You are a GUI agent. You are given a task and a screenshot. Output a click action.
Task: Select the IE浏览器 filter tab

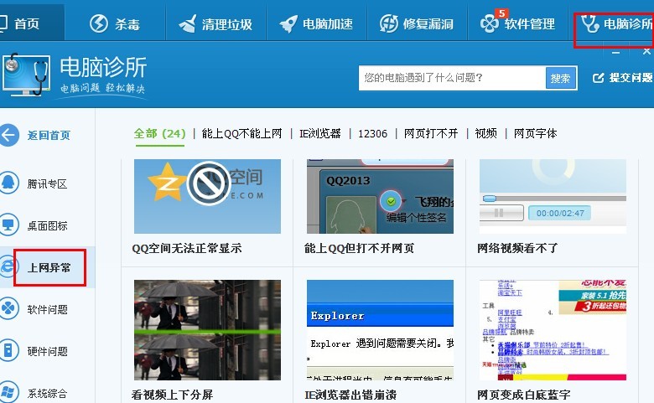point(320,134)
